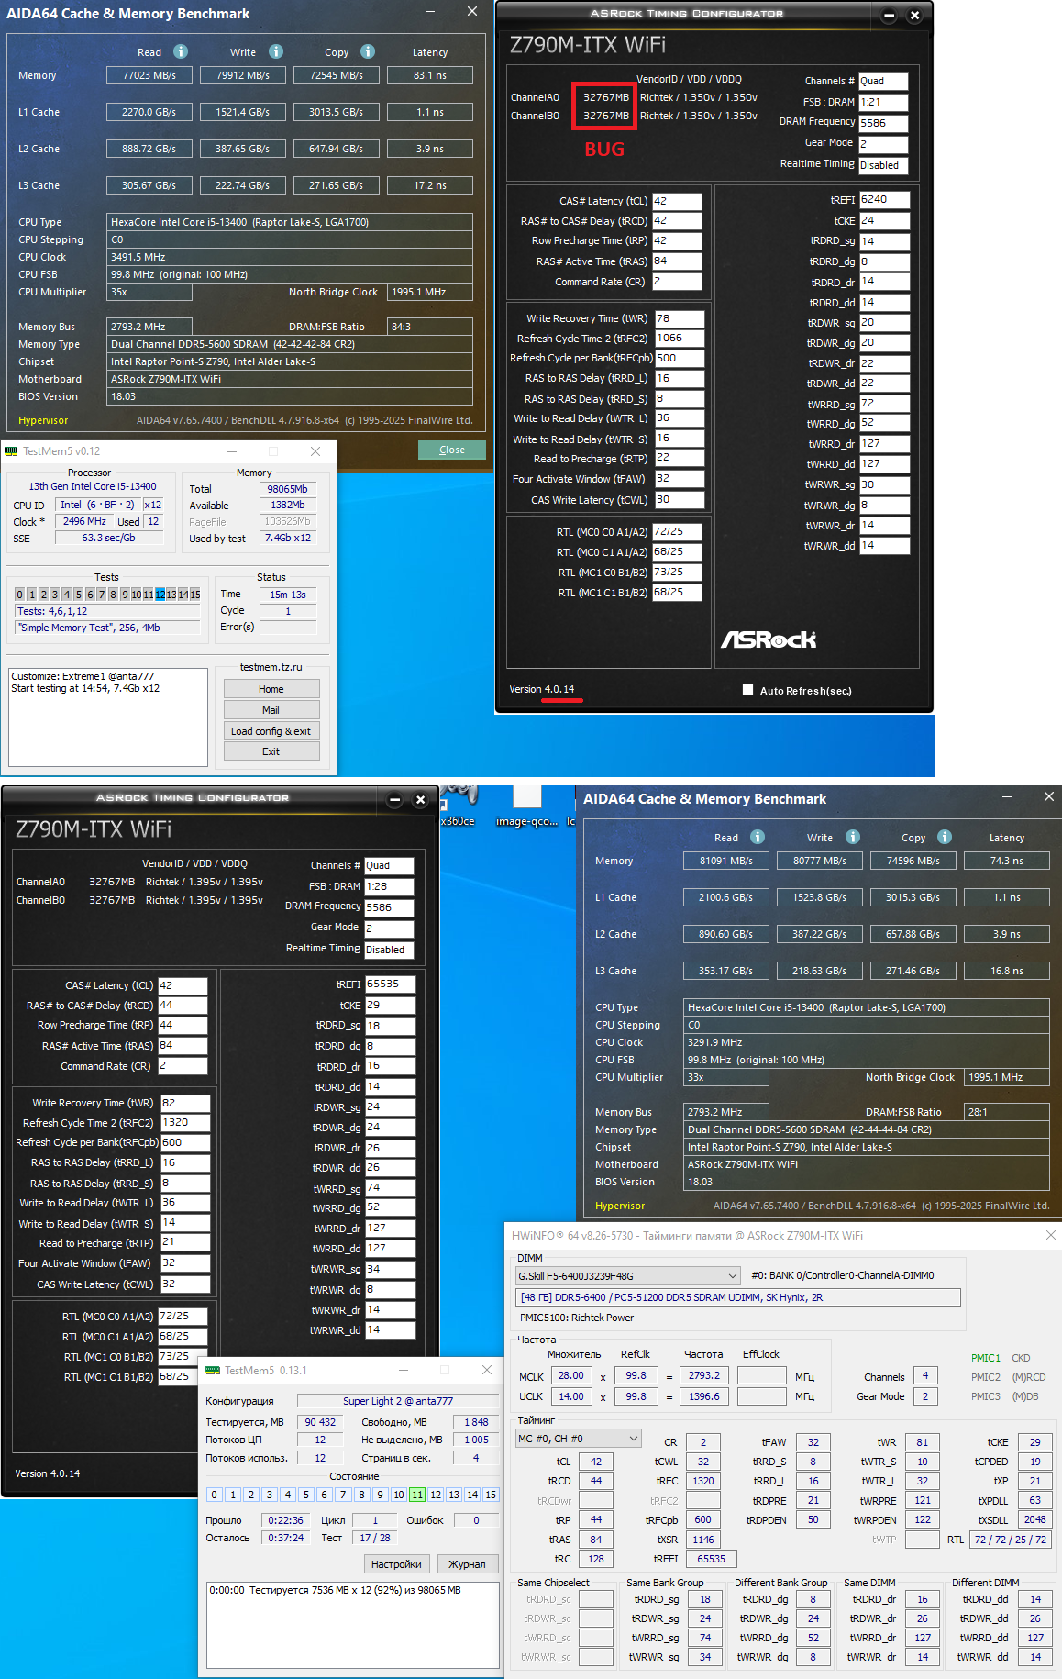Screen dimensions: 1062x1679
Task: Click the Super Light 2 @ anta777 configuration field
Action: pyautogui.click(x=398, y=1401)
